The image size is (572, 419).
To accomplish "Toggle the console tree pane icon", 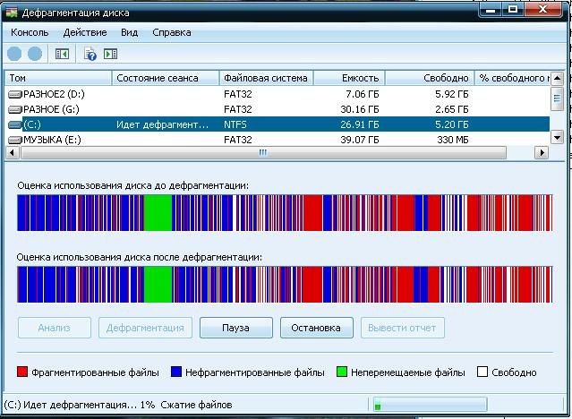I will [x=62, y=55].
